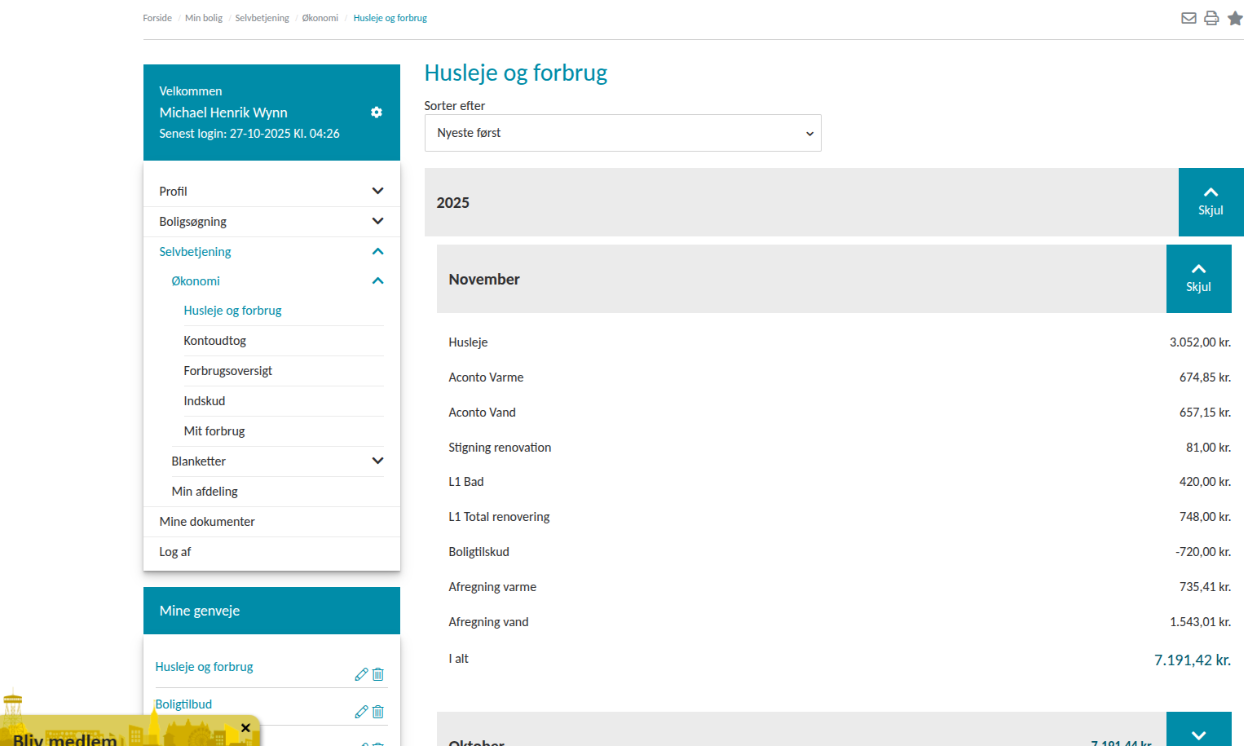Open Kontoudtog in the sidebar menu

click(x=215, y=341)
